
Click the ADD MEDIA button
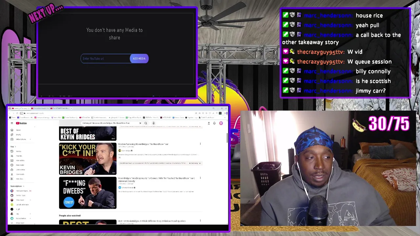coord(139,59)
